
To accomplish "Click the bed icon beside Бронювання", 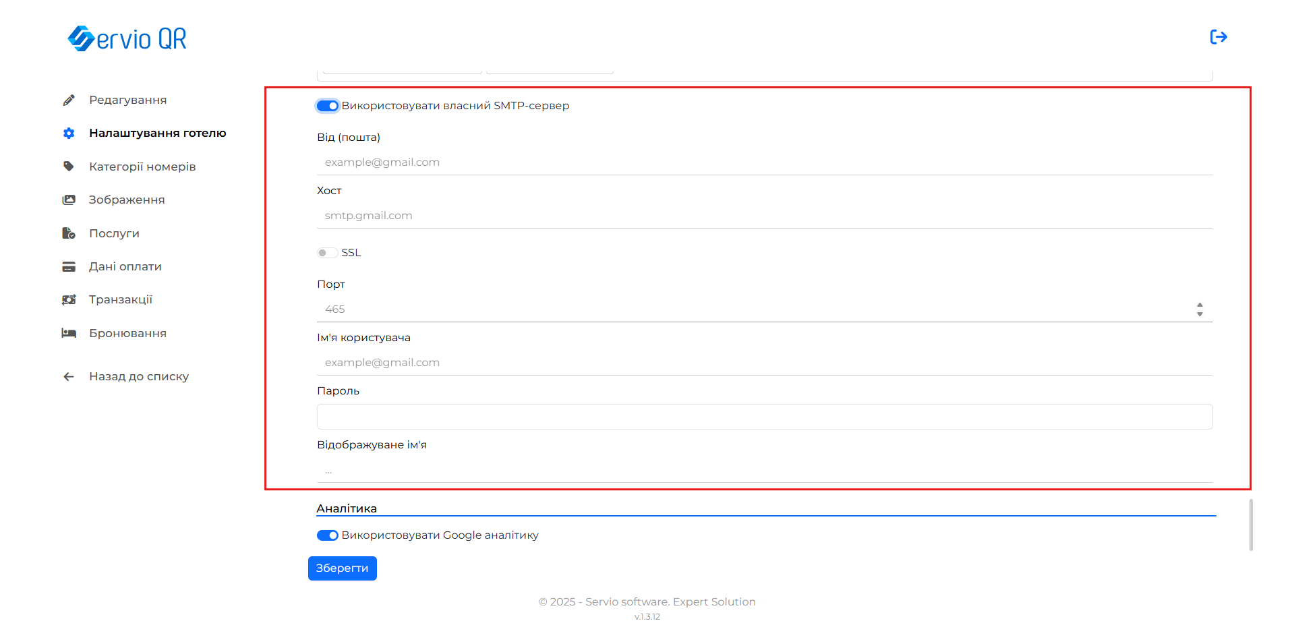I will point(69,333).
